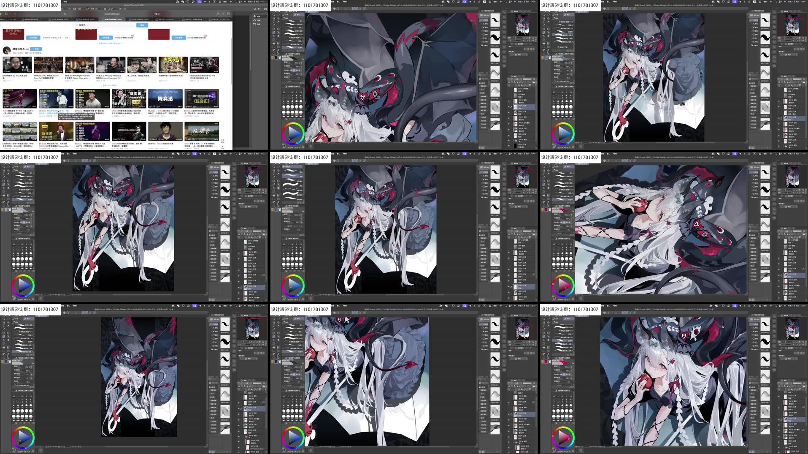Open the topmost Photoshop collapsed panel icon
The height and width of the screenshot is (454, 808).
point(254,16)
